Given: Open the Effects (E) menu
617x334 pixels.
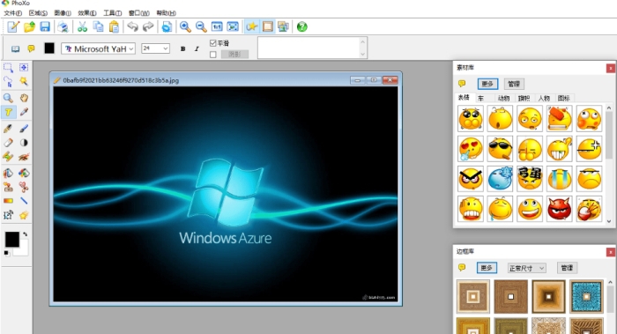Looking at the screenshot, I should [x=87, y=13].
